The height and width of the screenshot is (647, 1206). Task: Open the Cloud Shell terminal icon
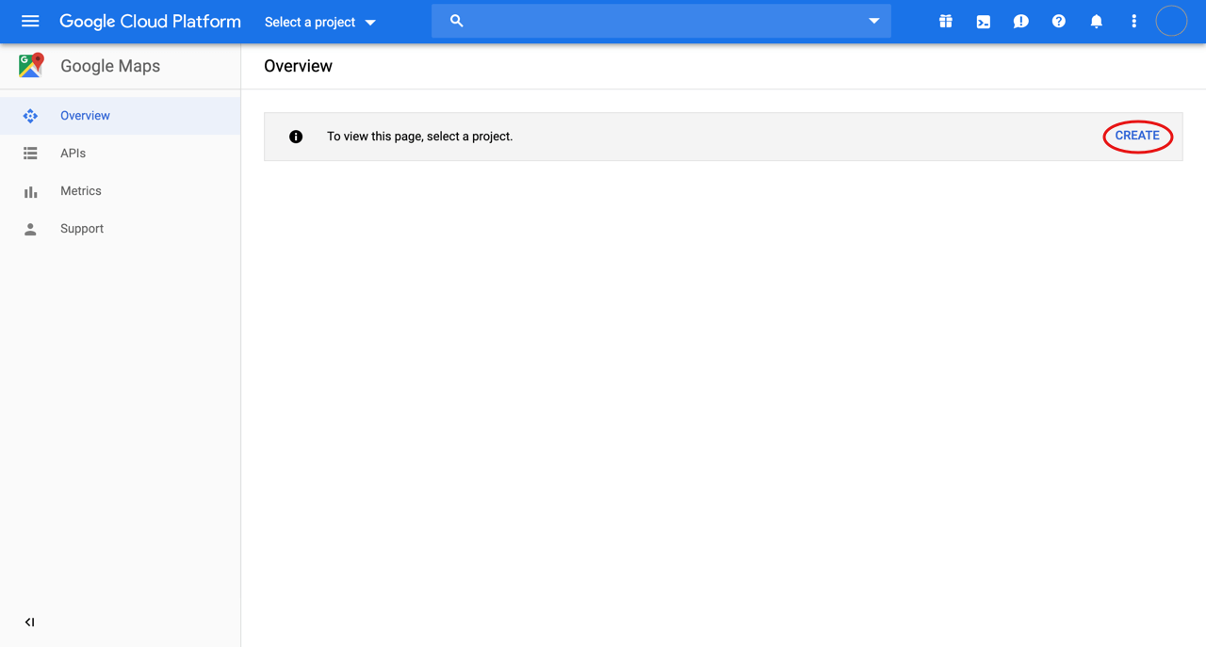coord(983,21)
